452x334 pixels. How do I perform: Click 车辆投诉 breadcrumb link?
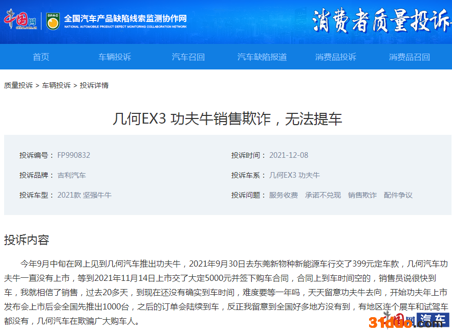click(56, 85)
